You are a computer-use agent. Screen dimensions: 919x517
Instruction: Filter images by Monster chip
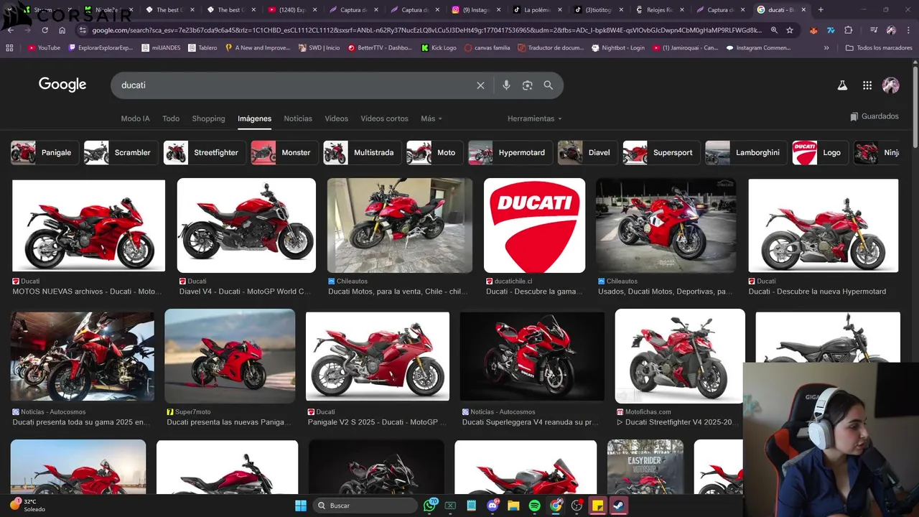tap(284, 152)
